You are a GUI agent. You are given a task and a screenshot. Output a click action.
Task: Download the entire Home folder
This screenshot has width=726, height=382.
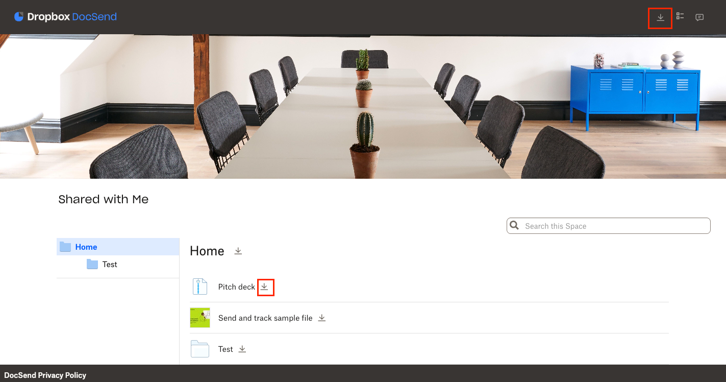tap(238, 251)
